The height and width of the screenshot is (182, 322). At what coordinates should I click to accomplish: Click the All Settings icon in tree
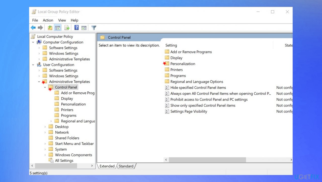click(51, 160)
